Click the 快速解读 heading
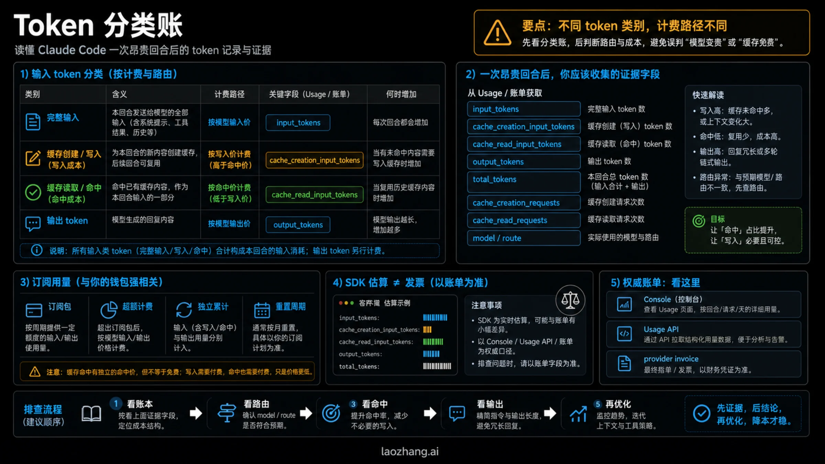The width and height of the screenshot is (825, 464). 708,95
